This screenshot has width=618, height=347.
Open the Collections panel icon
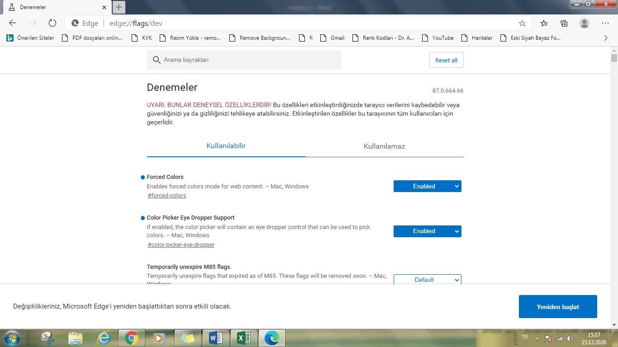[564, 23]
